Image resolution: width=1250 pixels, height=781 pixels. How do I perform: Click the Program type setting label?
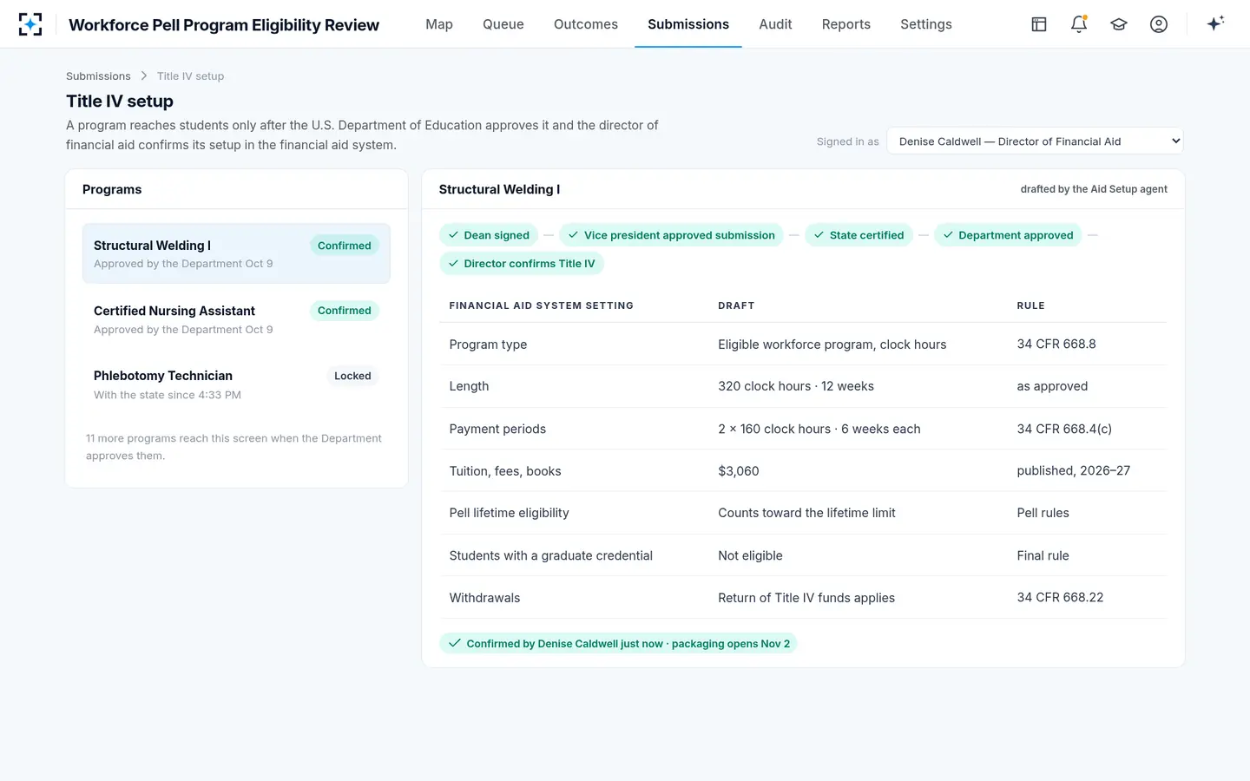[x=488, y=345]
